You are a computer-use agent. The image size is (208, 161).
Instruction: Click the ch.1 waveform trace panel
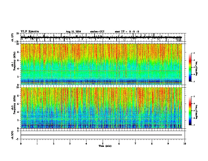[x=103, y=37]
